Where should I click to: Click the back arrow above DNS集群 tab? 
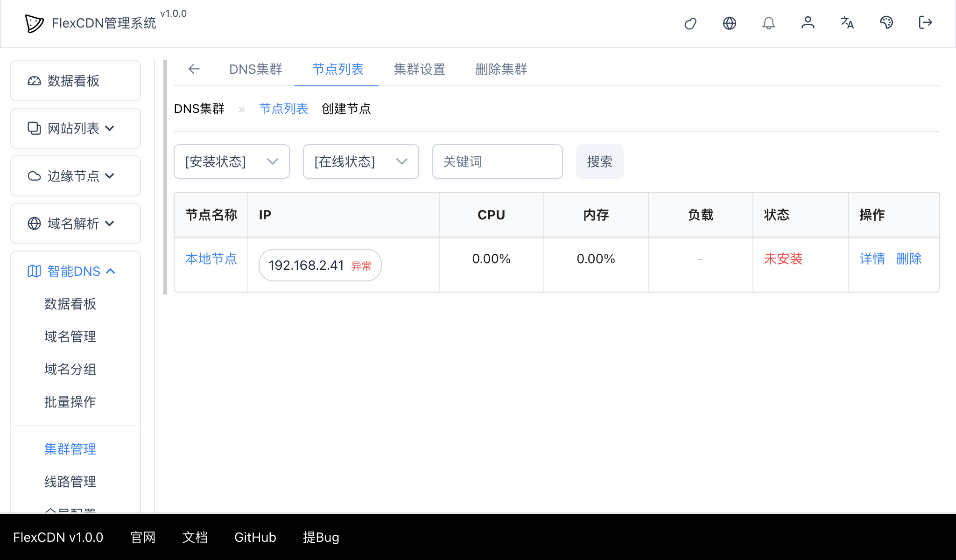point(194,69)
